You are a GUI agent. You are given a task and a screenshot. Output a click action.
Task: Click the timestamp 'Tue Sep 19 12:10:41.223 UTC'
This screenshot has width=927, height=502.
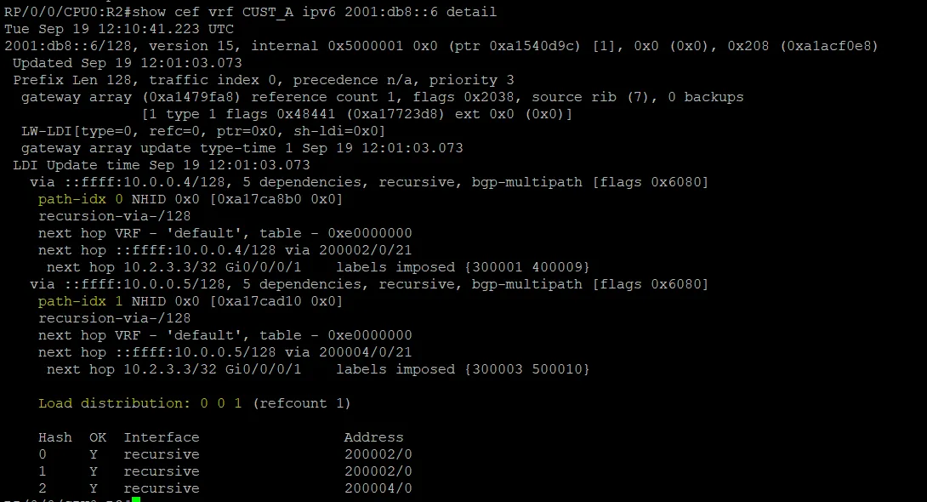[x=119, y=29]
